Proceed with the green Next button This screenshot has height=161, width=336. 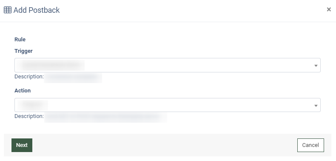22,145
